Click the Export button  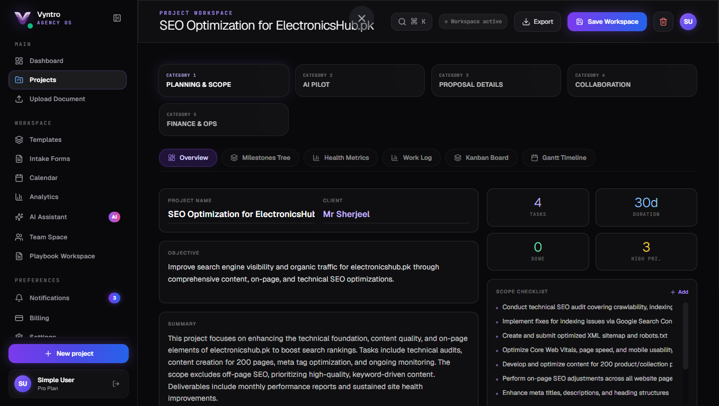537,22
